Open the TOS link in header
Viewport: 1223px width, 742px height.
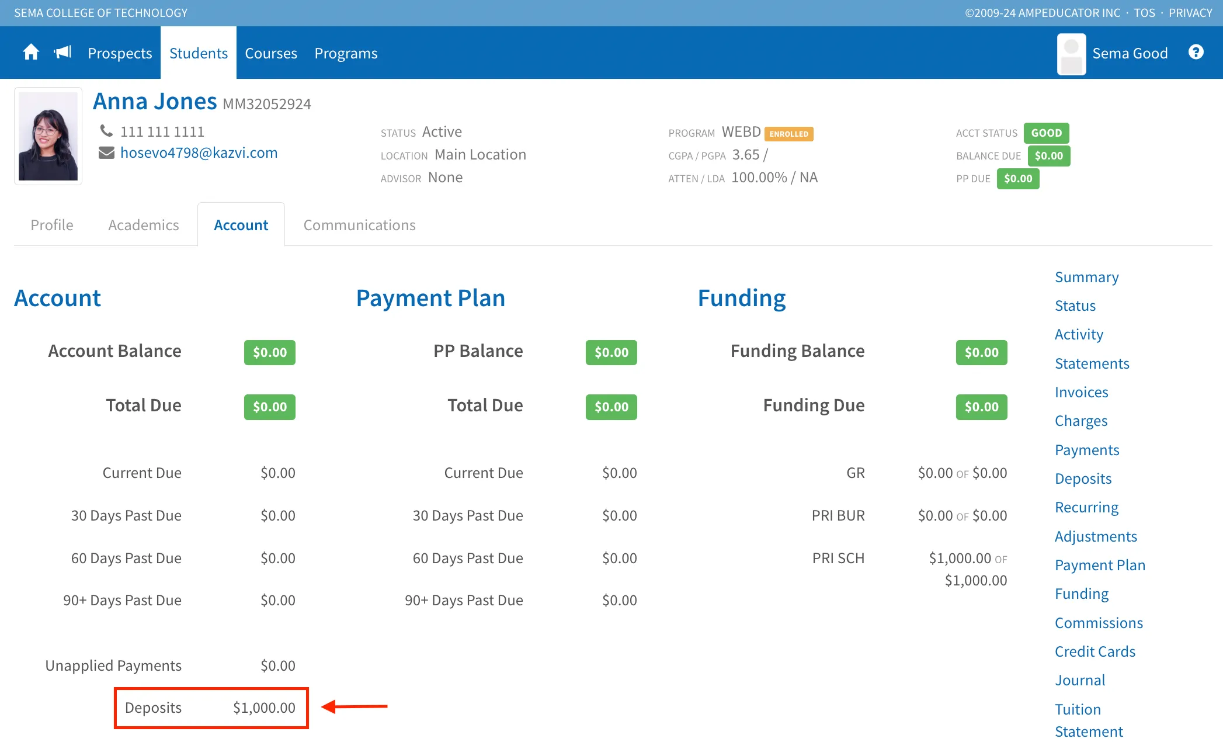[x=1144, y=13]
